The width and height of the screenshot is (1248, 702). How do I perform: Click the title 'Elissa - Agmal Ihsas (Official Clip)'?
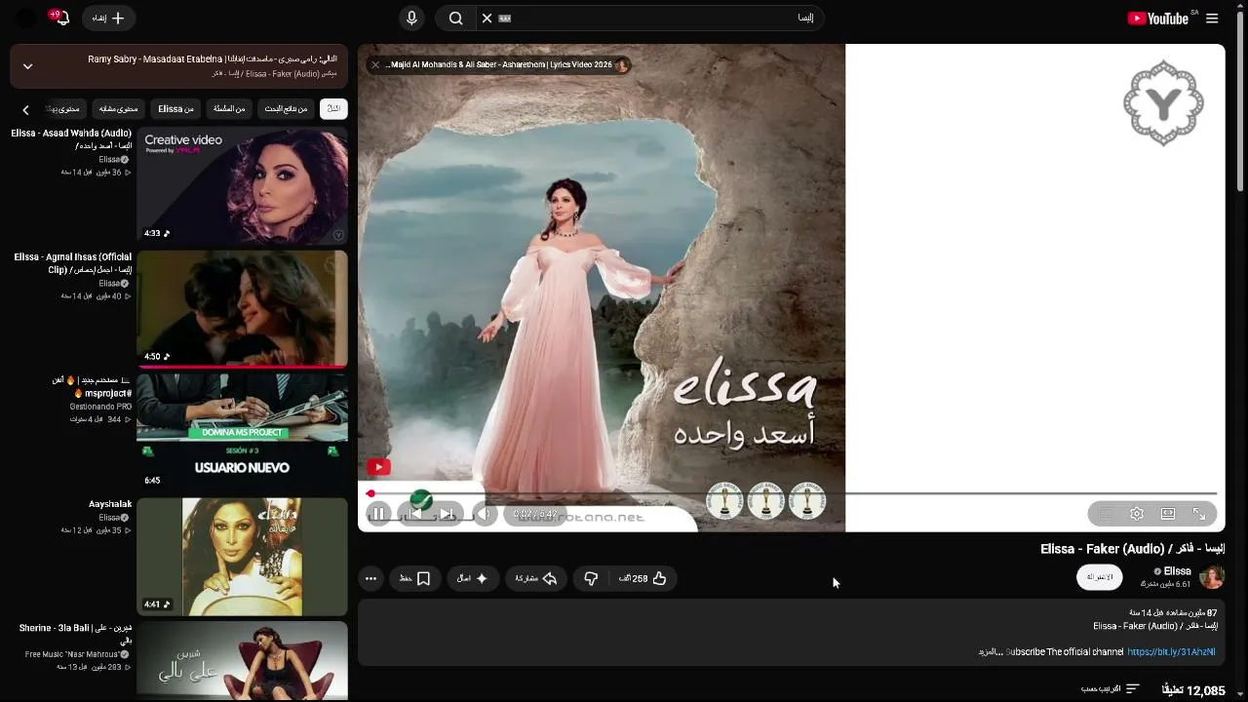tap(73, 263)
